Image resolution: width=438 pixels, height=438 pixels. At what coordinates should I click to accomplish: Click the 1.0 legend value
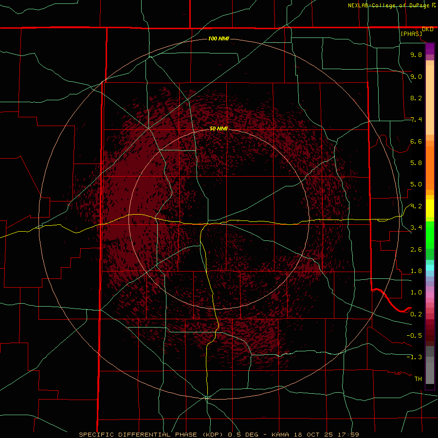[x=416, y=292]
